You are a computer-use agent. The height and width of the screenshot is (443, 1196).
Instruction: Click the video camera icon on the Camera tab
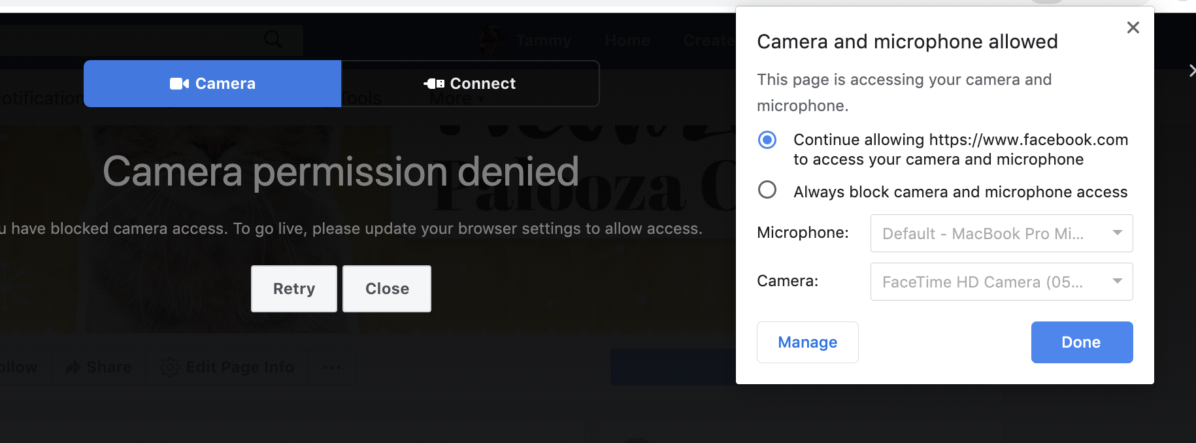click(179, 84)
